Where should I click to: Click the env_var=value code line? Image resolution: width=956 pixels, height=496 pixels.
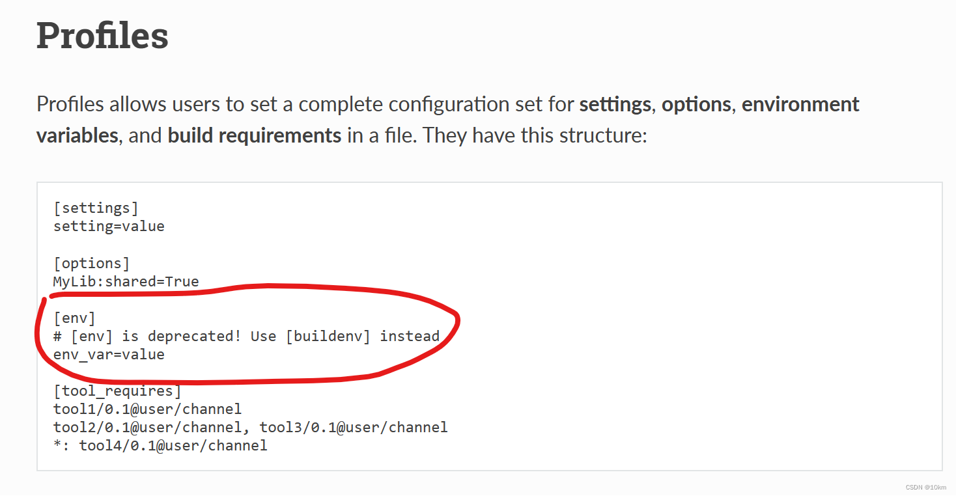click(109, 355)
